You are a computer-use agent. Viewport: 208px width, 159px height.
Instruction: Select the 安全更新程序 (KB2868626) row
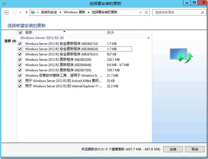pyautogui.click(x=77, y=49)
